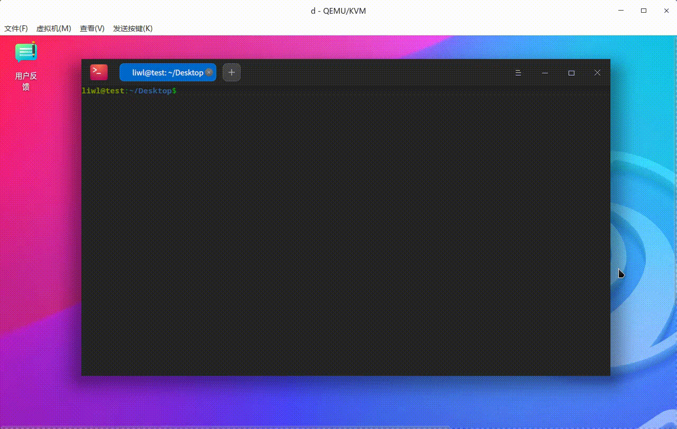The height and width of the screenshot is (429, 677).
Task: Open the 文件(F) menu
Action: 16,29
